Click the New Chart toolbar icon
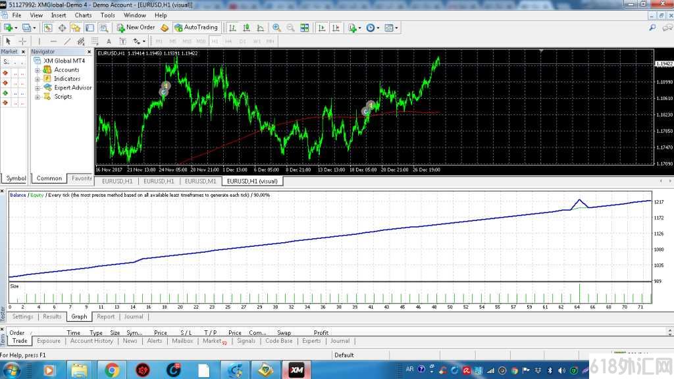 [x=8, y=28]
